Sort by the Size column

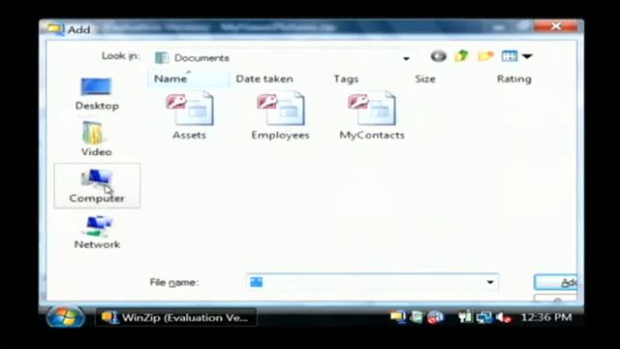[x=425, y=79]
